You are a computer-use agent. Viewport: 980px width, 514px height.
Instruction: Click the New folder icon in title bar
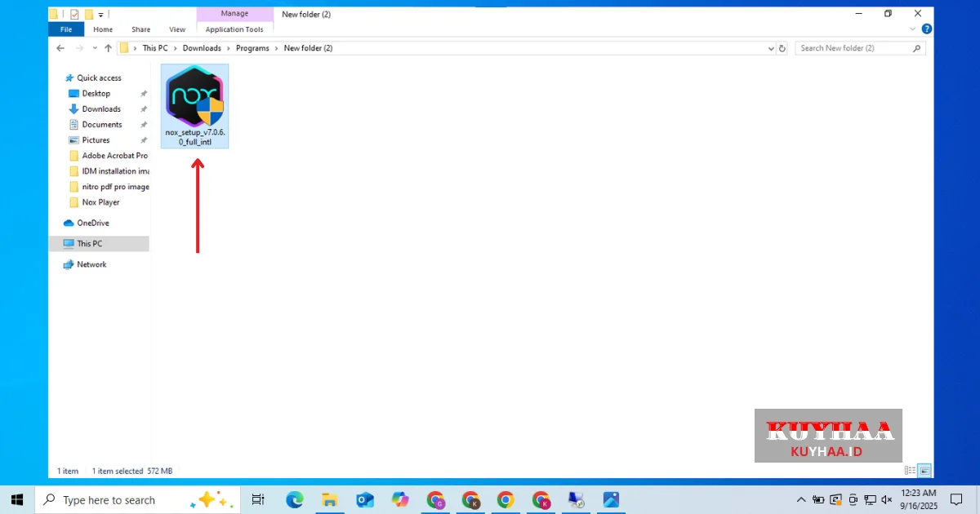coord(89,15)
